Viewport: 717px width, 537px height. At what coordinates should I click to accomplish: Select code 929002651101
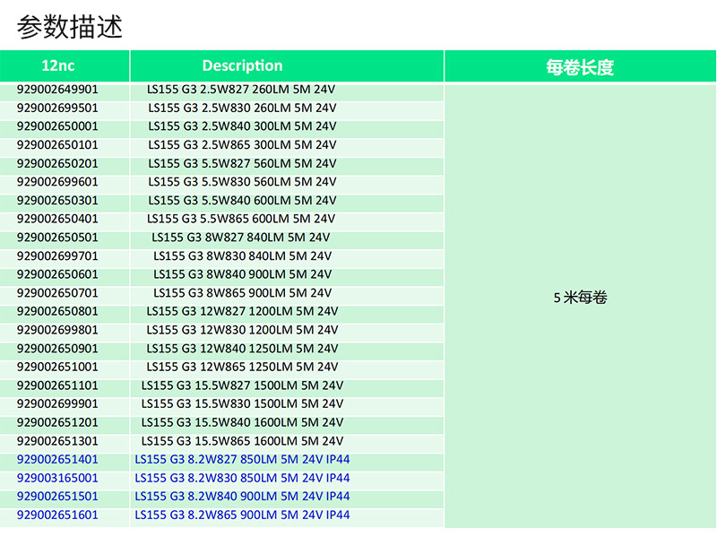[57, 385]
